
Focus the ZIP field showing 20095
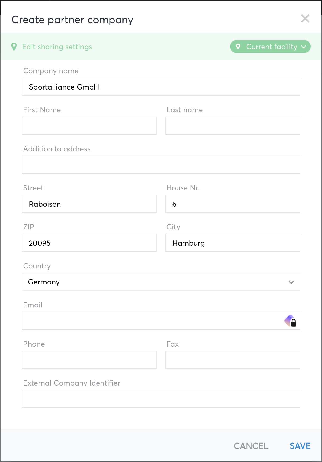tap(89, 243)
